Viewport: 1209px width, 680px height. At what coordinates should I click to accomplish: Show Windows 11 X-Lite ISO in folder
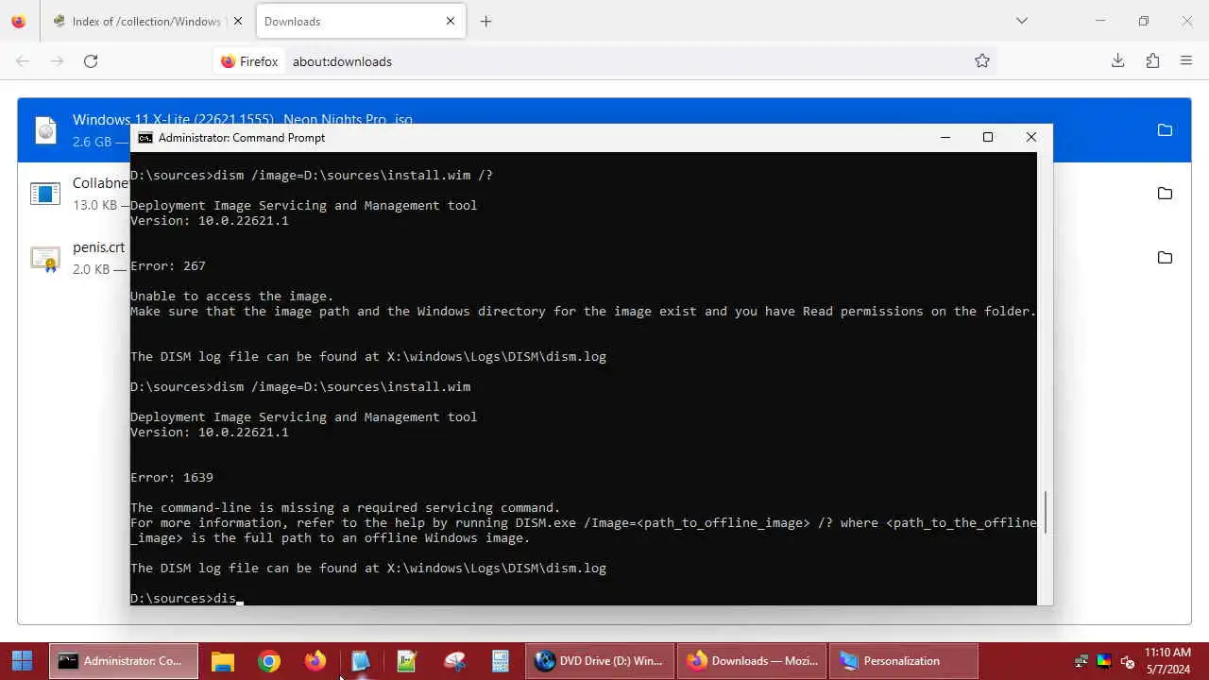tap(1165, 130)
